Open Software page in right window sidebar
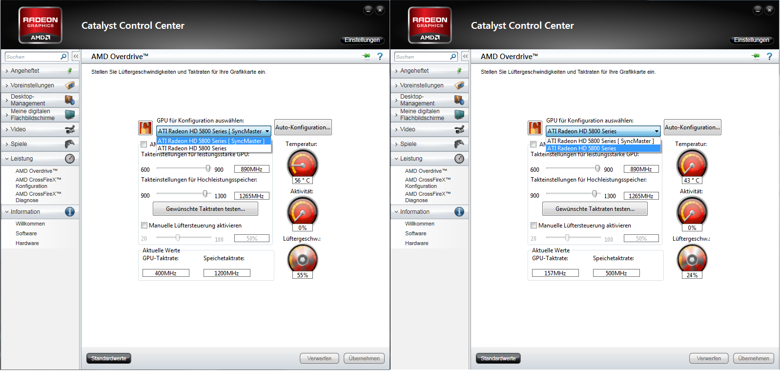The width and height of the screenshot is (780, 371). [416, 233]
